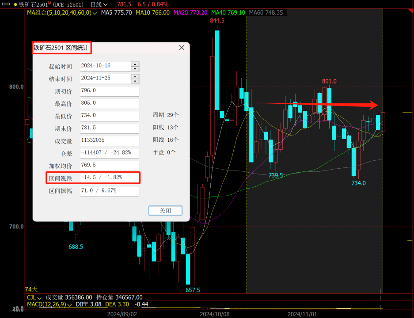
Task: Click the 周期 29个 statistic
Action: click(166, 115)
